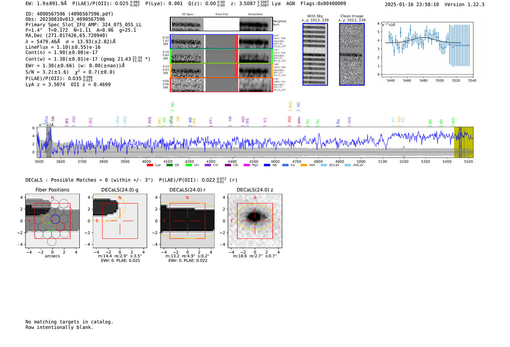Screen dimensions: 510x347
Task: Open the DECaLS(24.0) z cutout image
Action: (255, 221)
